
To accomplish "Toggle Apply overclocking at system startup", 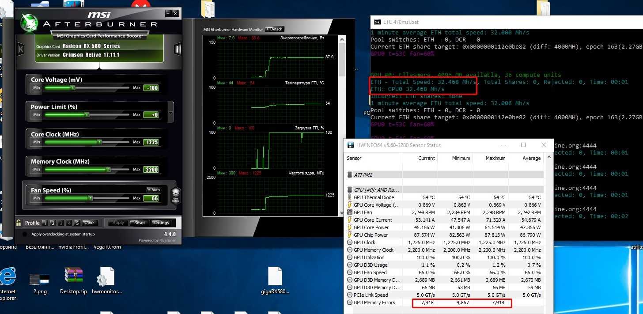I will 24,235.
